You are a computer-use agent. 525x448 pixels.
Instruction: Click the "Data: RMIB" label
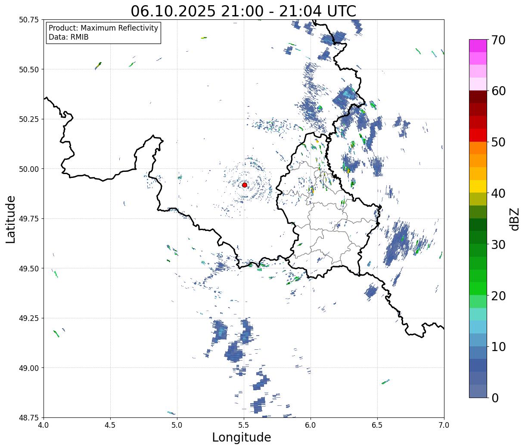pyautogui.click(x=68, y=37)
